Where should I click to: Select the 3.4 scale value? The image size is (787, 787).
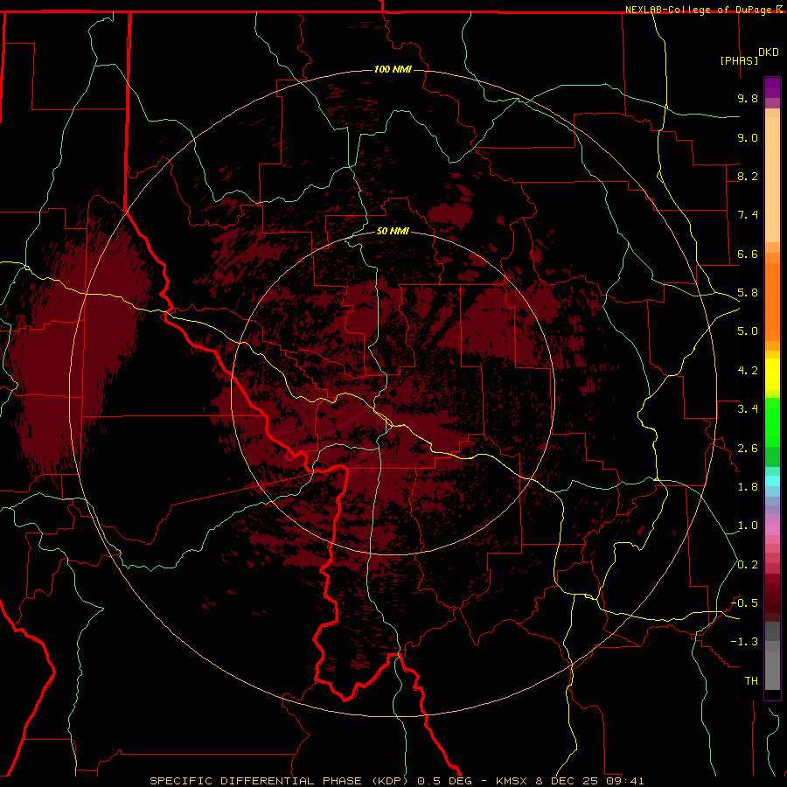[x=748, y=409]
